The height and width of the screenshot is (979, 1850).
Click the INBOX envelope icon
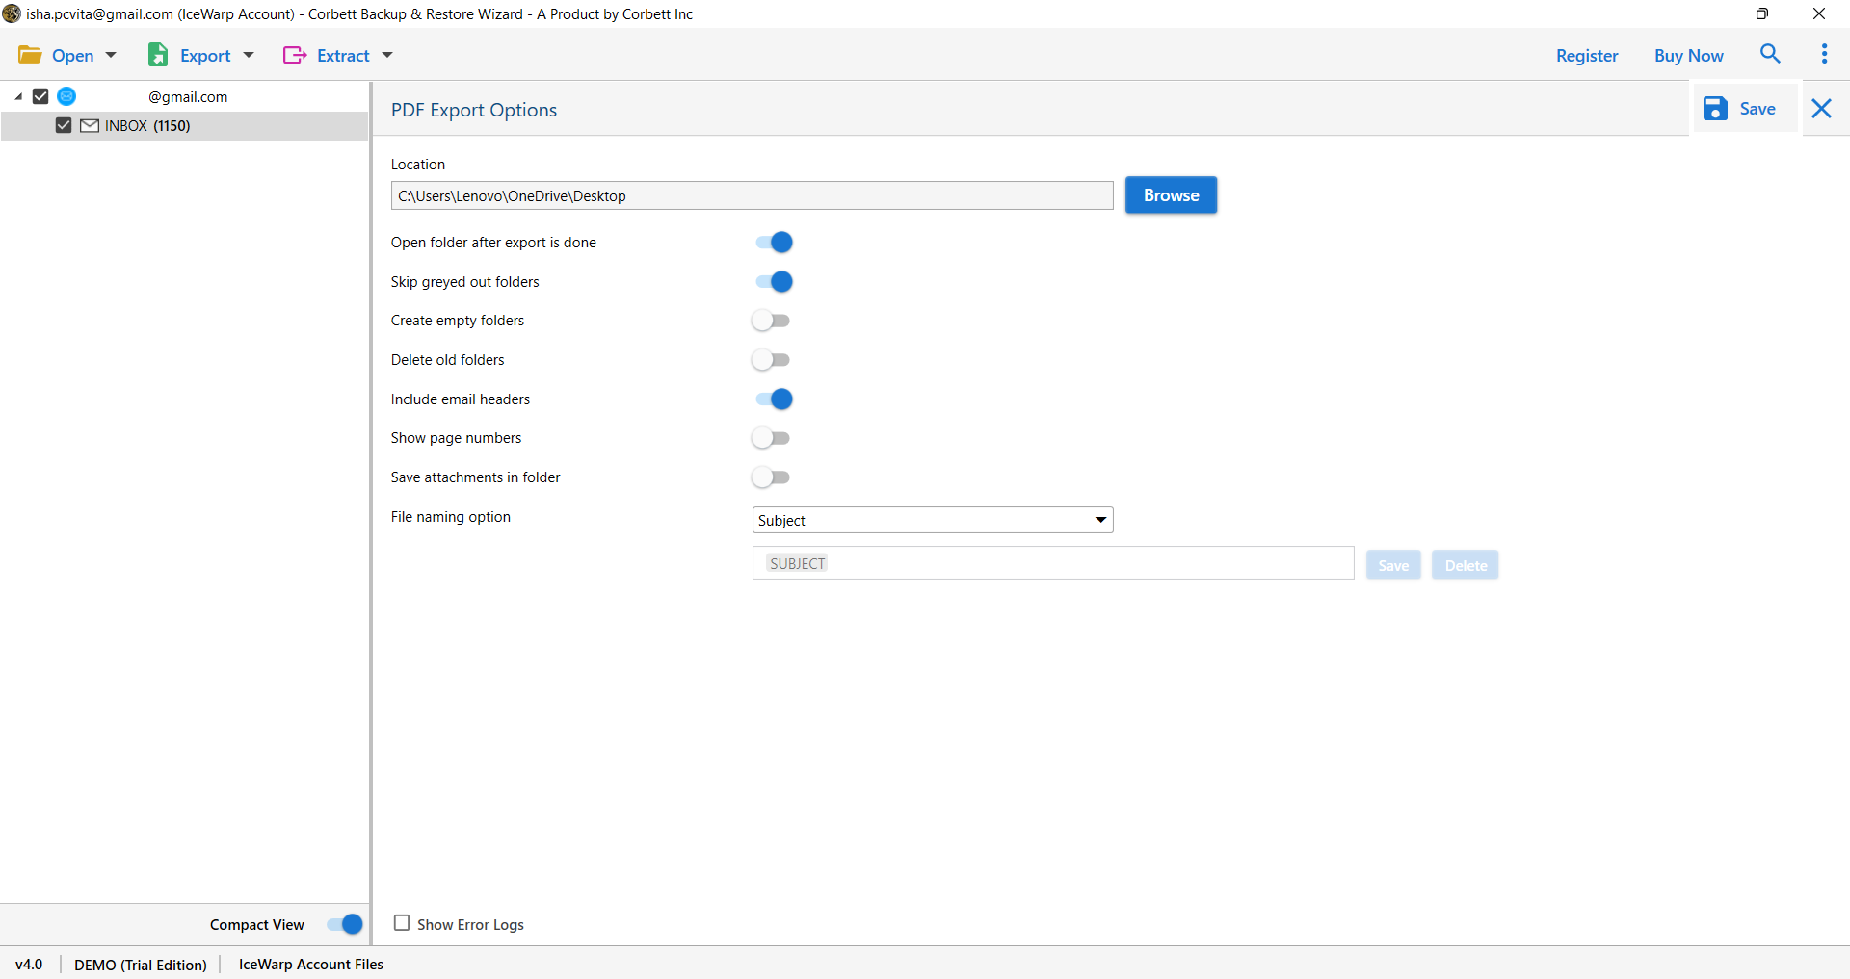point(90,125)
